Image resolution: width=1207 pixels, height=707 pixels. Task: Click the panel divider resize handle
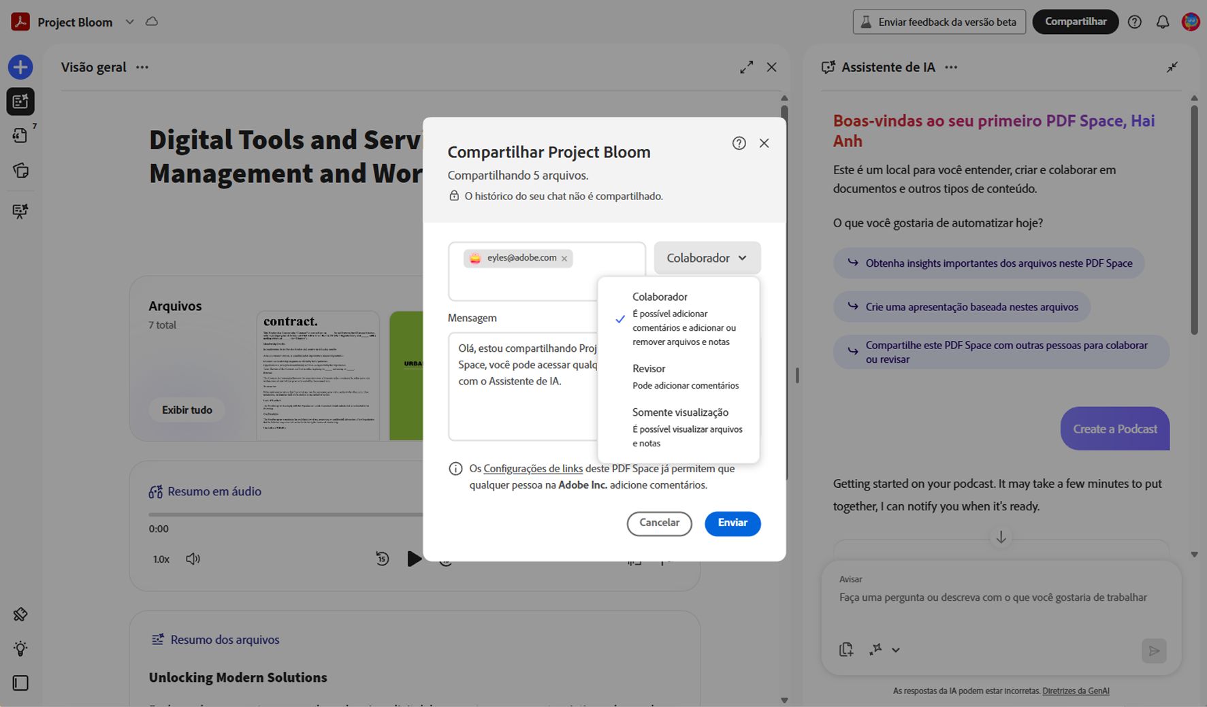coord(797,376)
